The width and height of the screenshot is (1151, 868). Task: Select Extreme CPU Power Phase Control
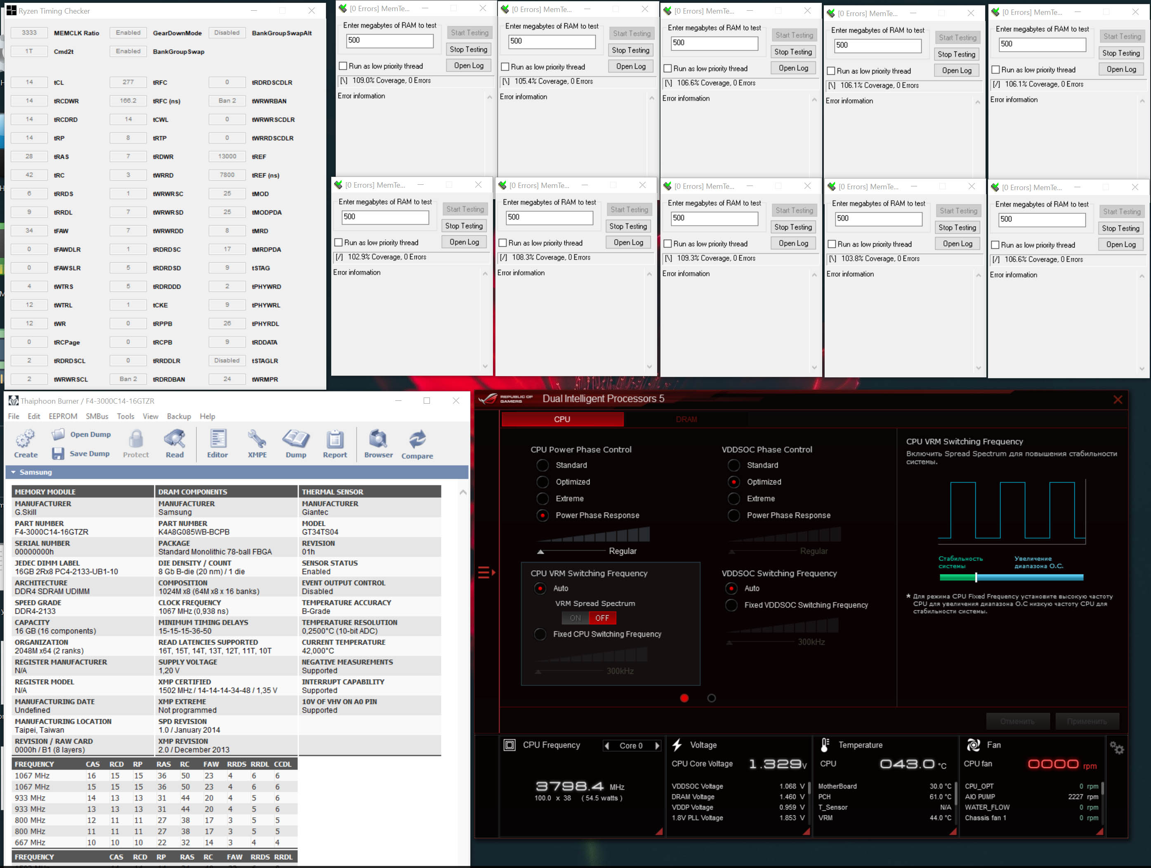tap(543, 498)
